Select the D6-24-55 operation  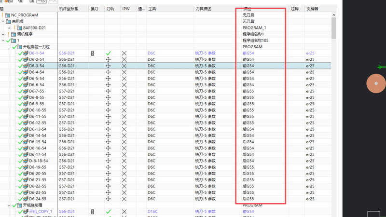(x=38, y=199)
